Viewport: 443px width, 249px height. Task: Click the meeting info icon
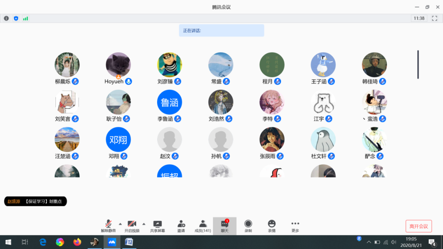pos(6,18)
